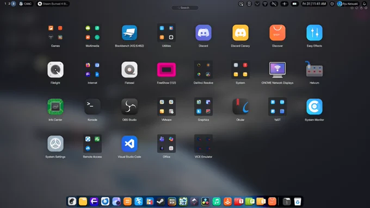This screenshot has width=370, height=208.
Task: Open the green music app in dock
Action: point(217,201)
